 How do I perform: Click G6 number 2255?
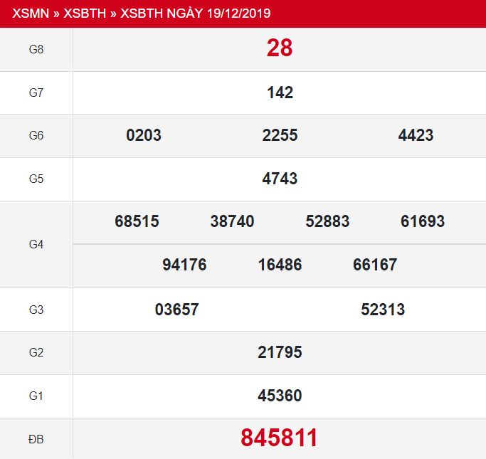point(280,135)
